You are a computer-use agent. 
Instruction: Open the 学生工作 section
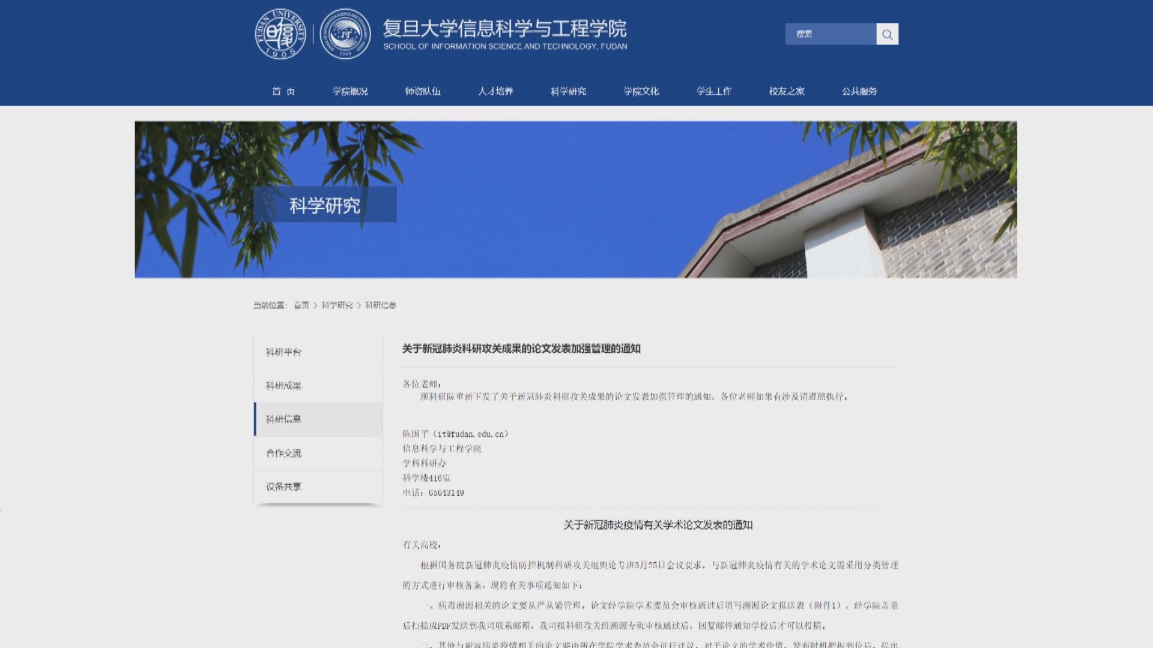pyautogui.click(x=713, y=92)
